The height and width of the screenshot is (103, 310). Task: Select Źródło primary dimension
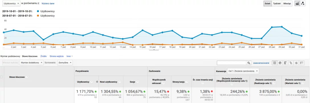(x=44, y=56)
